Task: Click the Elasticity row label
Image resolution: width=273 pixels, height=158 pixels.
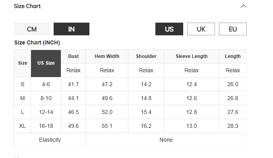Action: tap(50, 140)
